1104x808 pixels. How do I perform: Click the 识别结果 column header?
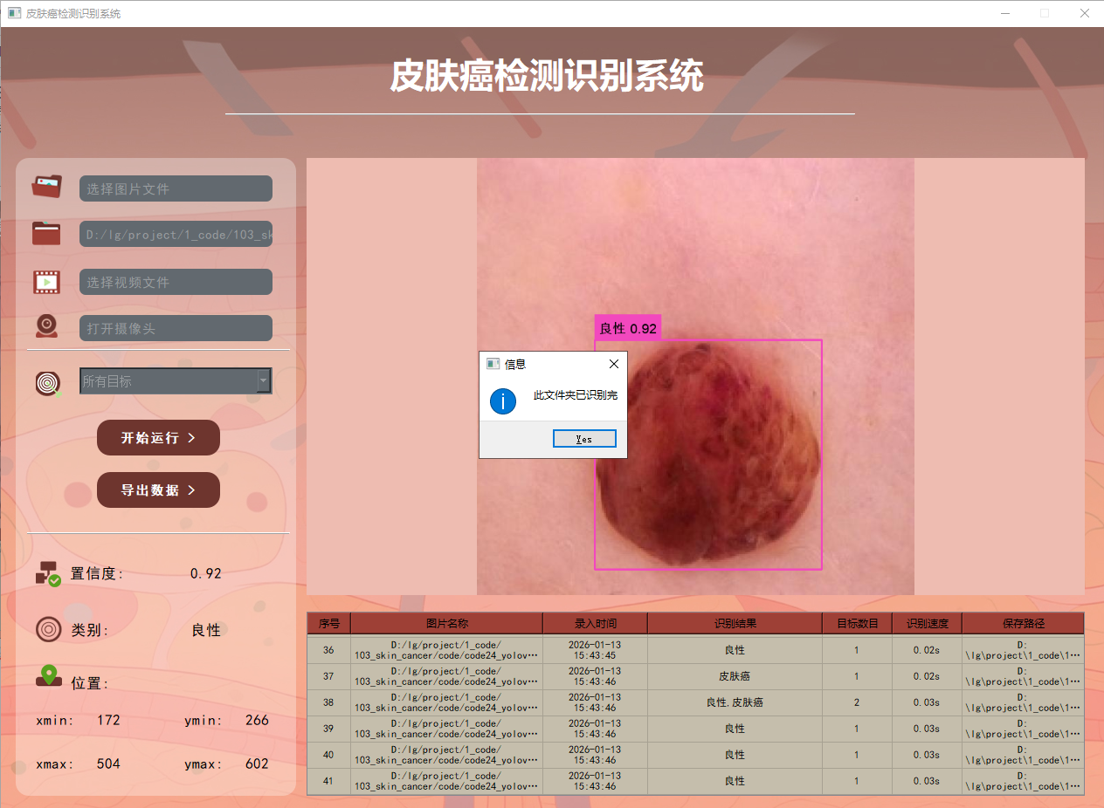pyautogui.click(x=735, y=623)
